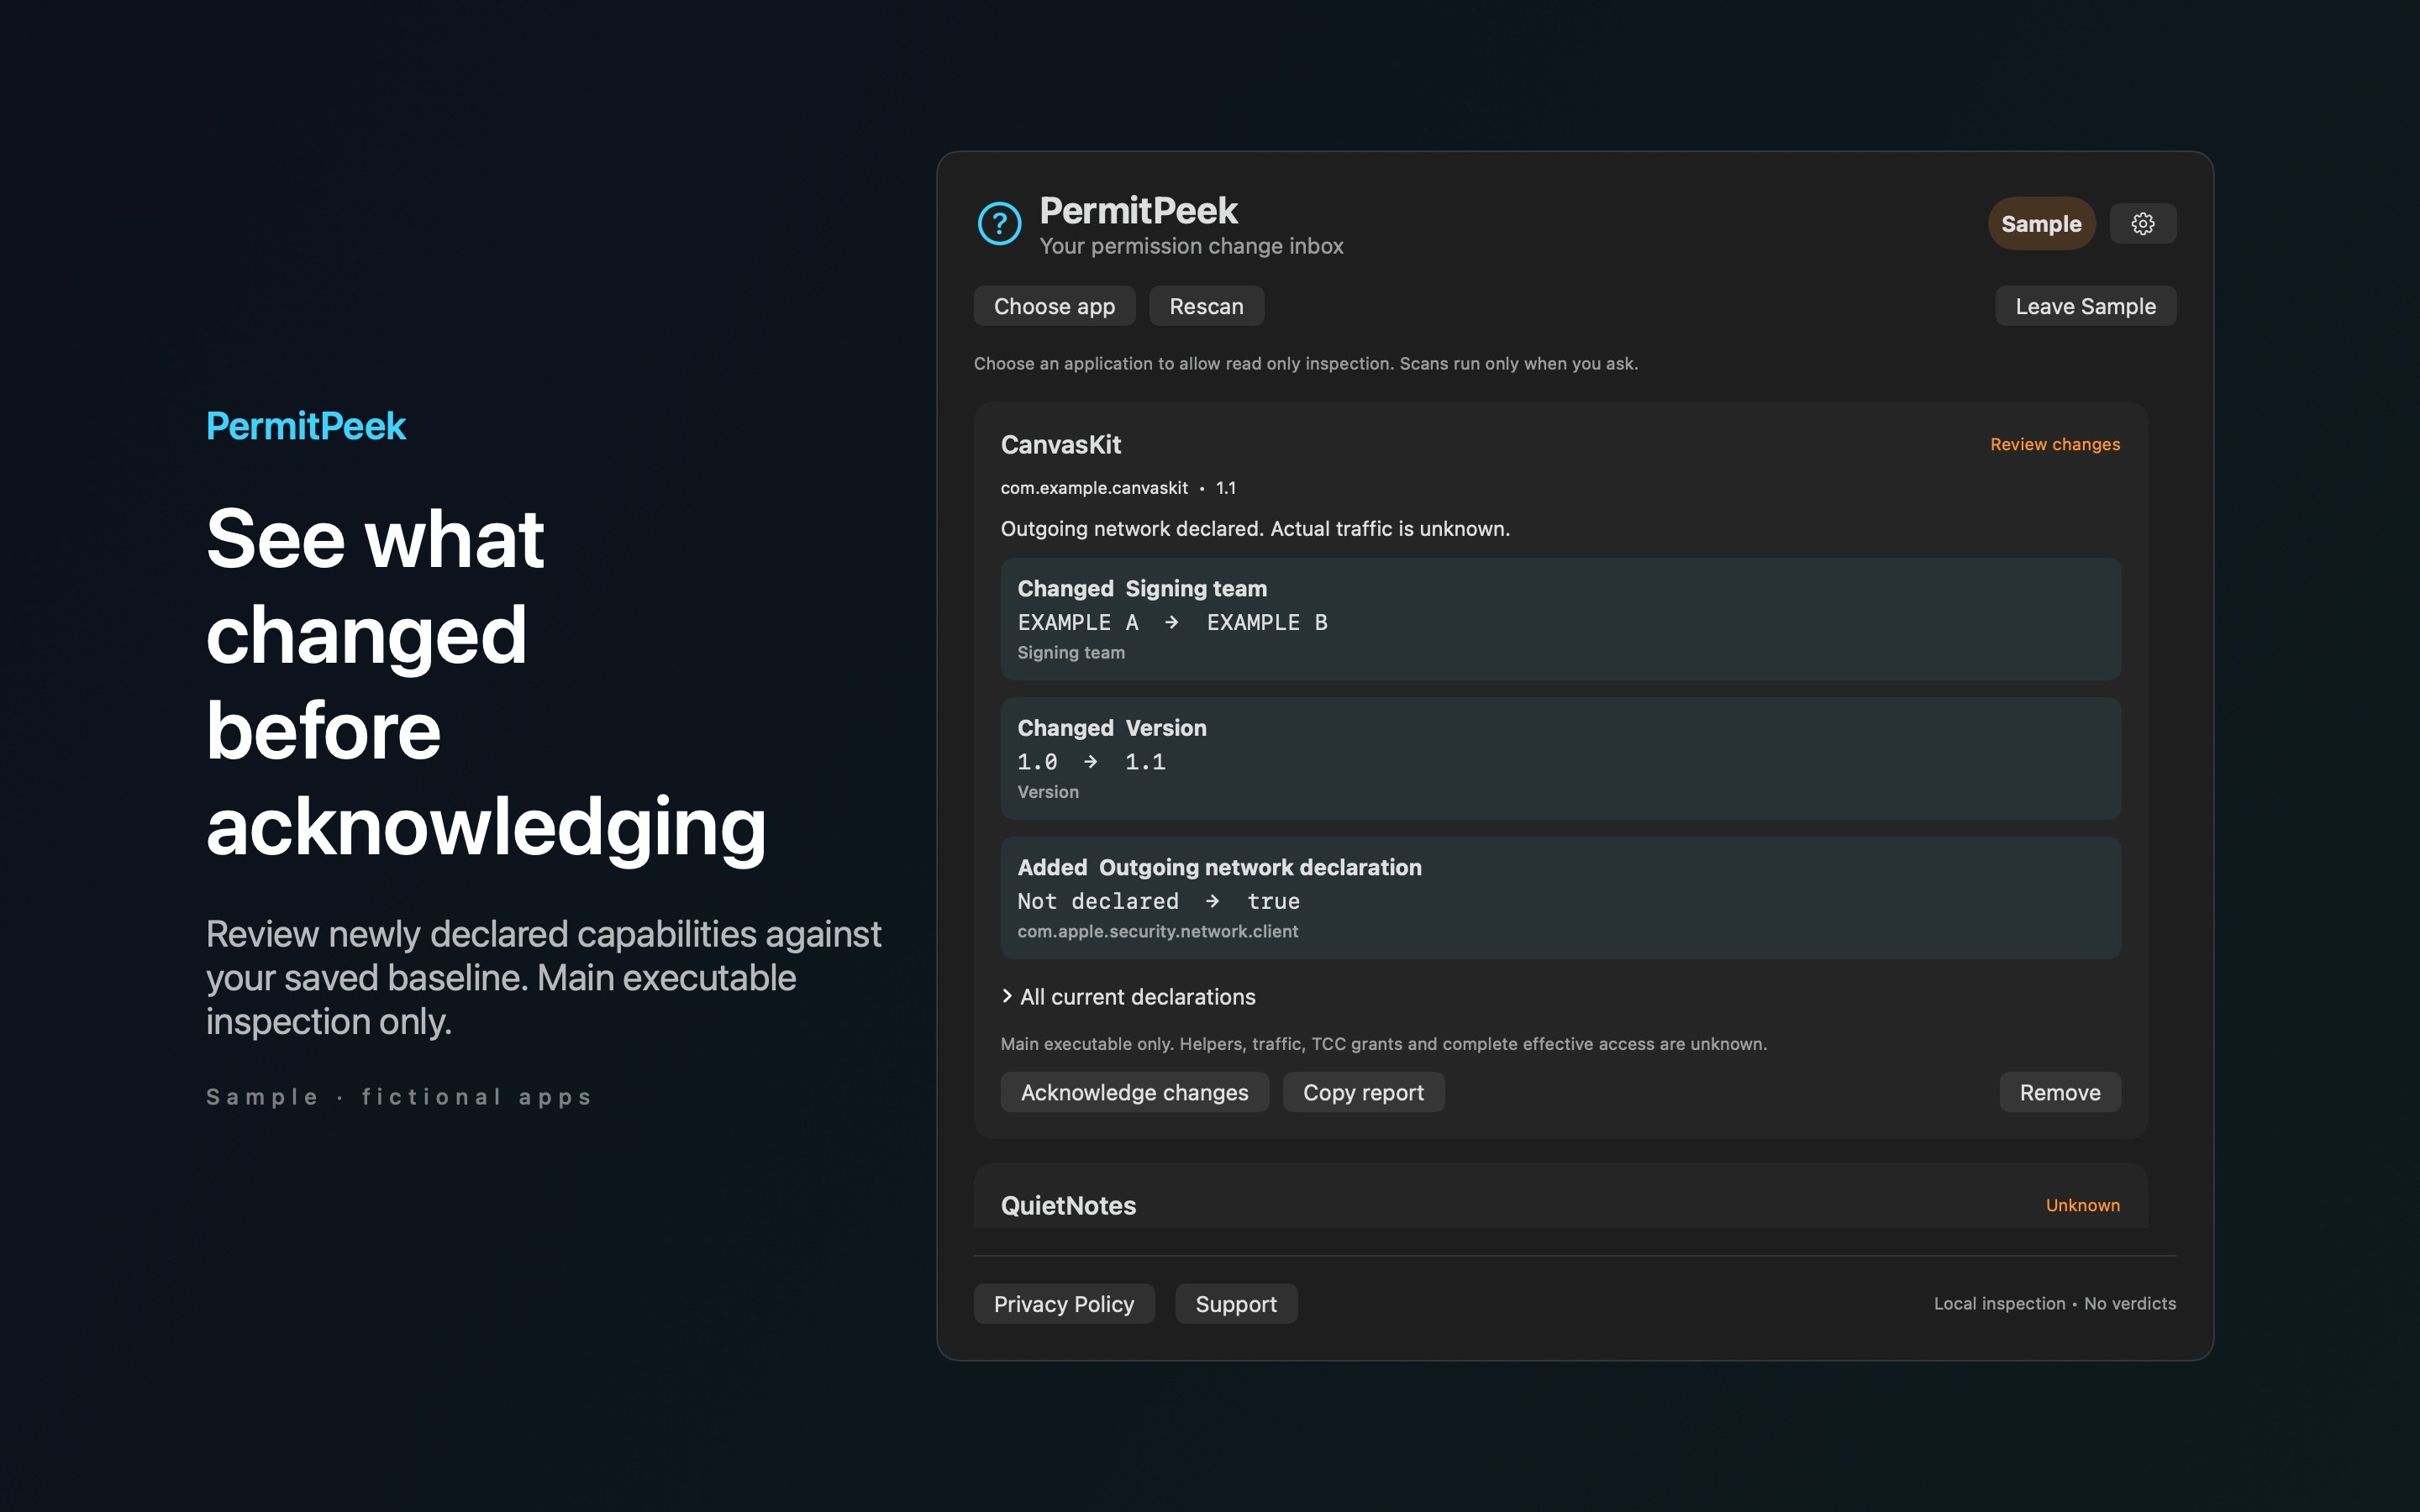Click "Your permission change inbox" subtitle
2420x1512 pixels.
point(1191,246)
